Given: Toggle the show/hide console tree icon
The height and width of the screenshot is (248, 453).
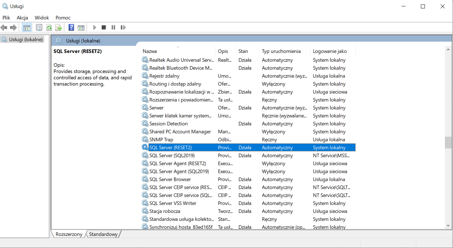Looking at the screenshot, I should [27, 27].
